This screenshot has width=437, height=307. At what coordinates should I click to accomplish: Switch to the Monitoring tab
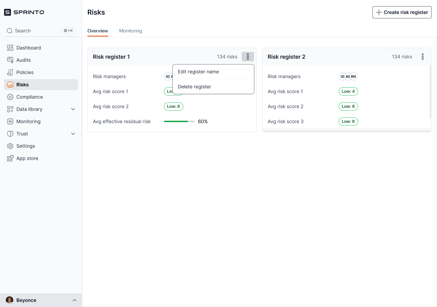[x=130, y=31]
